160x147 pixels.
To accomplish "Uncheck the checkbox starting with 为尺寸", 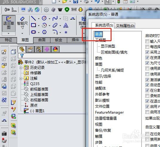I will point(147,63).
